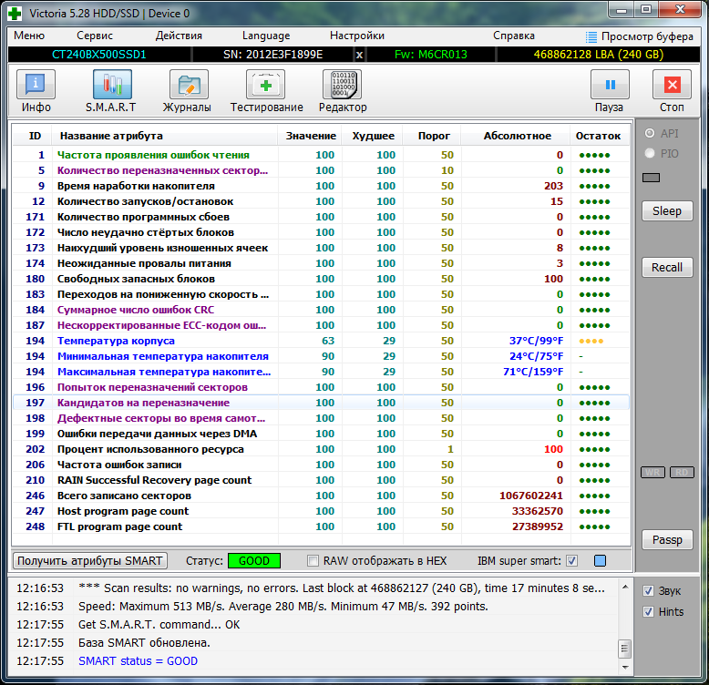The image size is (709, 685).
Task: Click the Passp button
Action: click(667, 539)
